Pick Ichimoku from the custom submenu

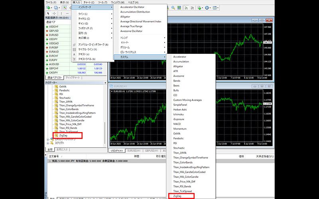click(178, 114)
